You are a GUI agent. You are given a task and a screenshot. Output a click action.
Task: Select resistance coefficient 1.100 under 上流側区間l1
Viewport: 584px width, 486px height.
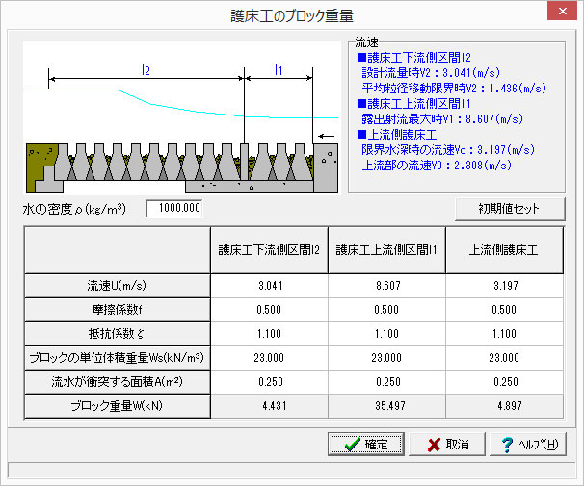point(387,334)
